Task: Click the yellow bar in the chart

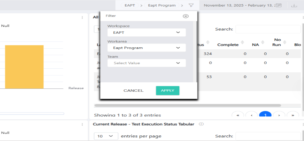Action: pyautogui.click(x=24, y=67)
